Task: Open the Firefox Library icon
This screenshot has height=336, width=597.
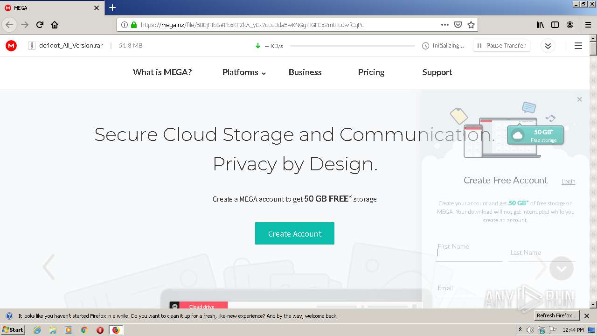Action: click(540, 25)
